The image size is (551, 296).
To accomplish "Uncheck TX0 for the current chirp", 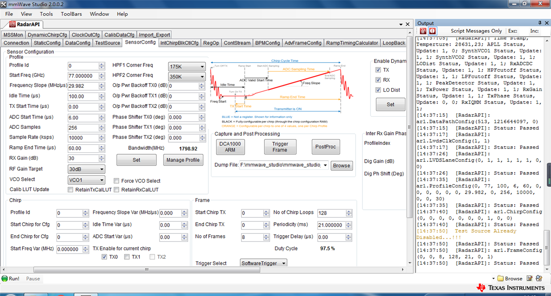I will tap(104, 257).
